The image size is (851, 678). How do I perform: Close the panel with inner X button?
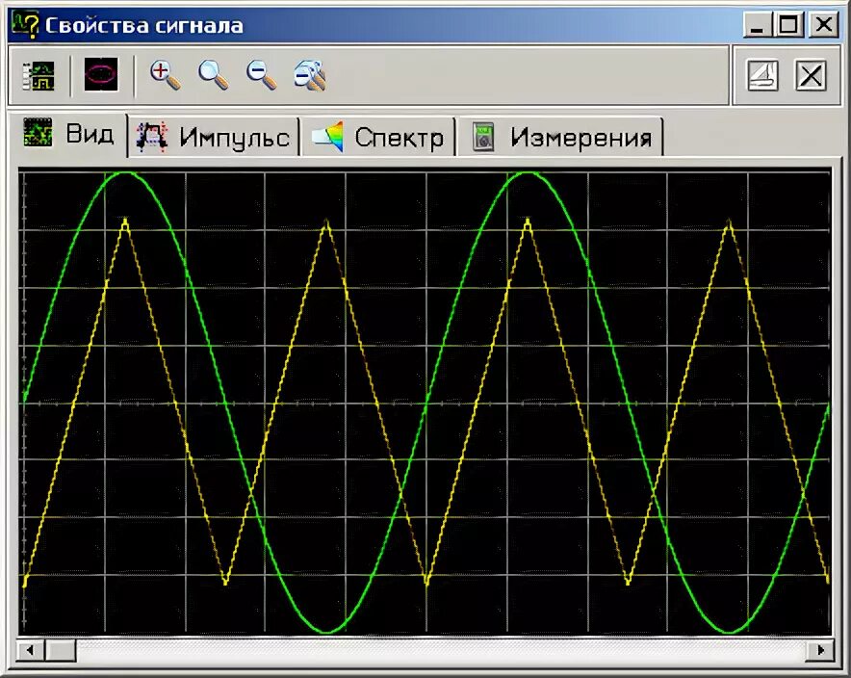pyautogui.click(x=811, y=75)
